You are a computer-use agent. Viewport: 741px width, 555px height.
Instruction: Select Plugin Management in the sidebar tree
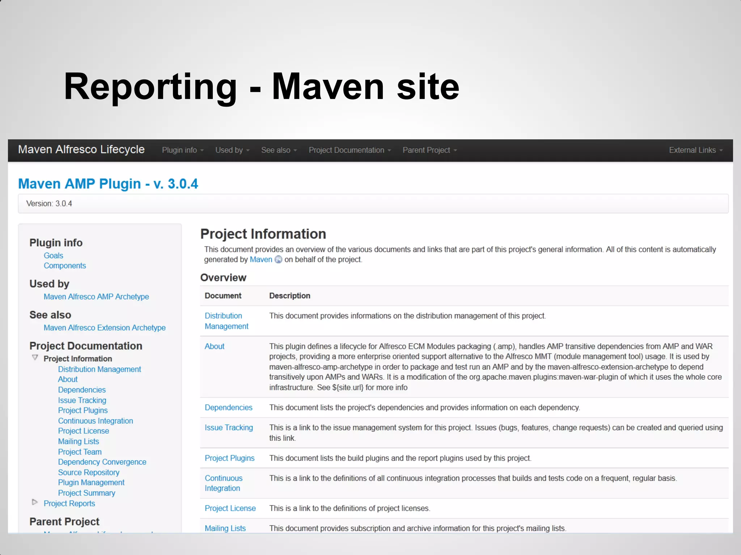click(x=91, y=483)
